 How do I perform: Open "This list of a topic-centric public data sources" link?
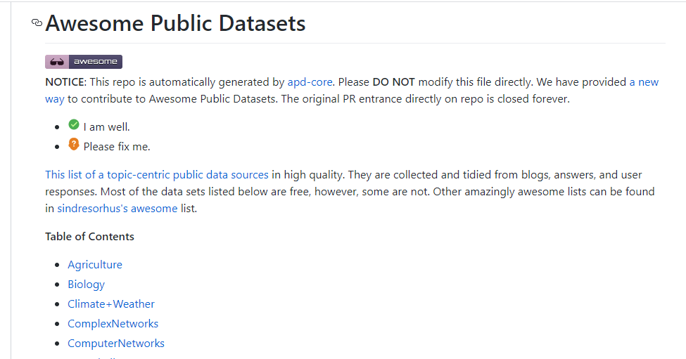[157, 174]
